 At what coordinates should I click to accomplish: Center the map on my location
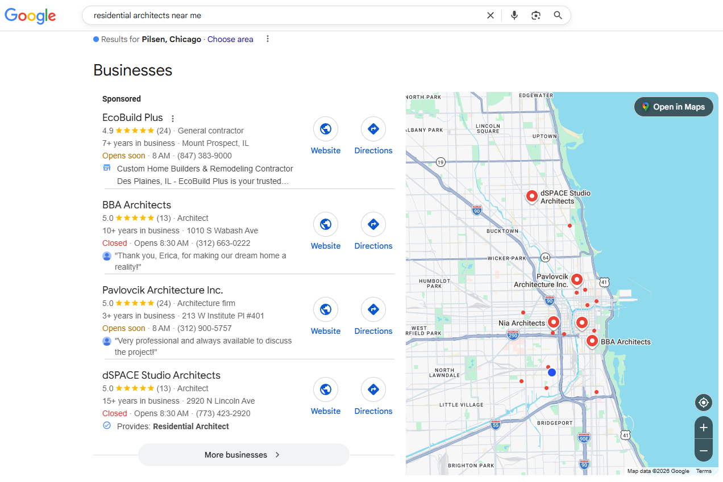tap(703, 403)
